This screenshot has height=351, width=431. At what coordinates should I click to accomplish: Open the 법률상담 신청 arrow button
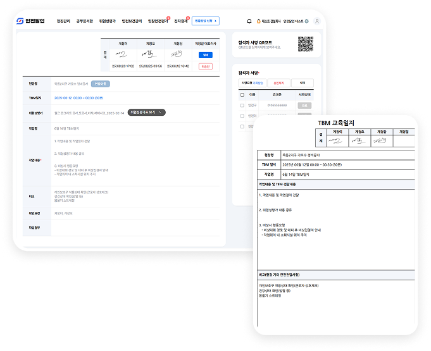(205, 21)
